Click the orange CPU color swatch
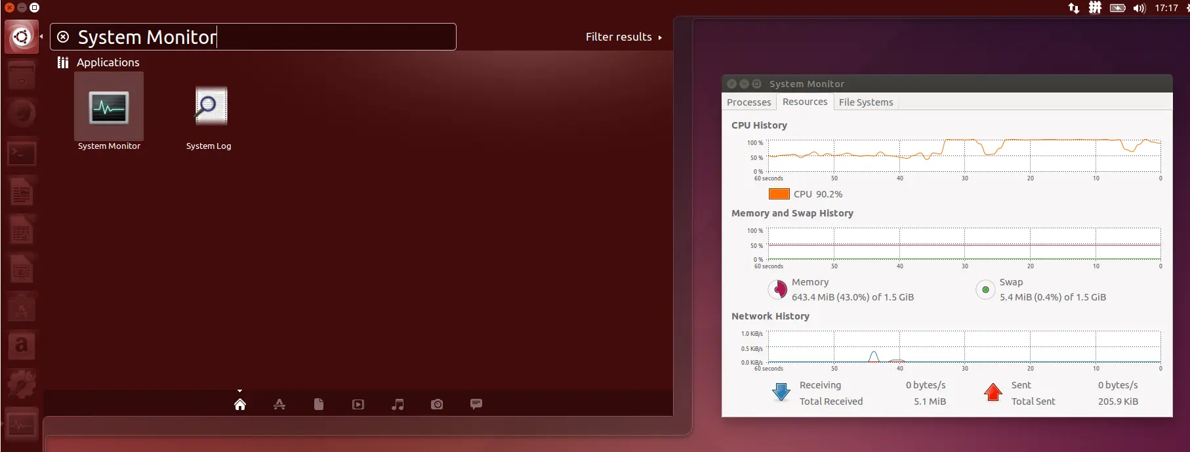The image size is (1190, 452). tap(779, 194)
